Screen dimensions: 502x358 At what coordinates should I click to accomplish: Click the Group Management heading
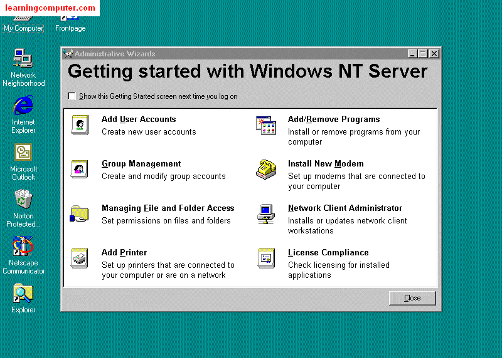tap(141, 163)
